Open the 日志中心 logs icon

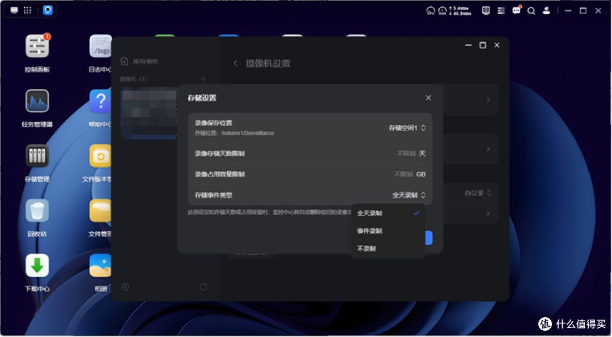click(x=101, y=46)
